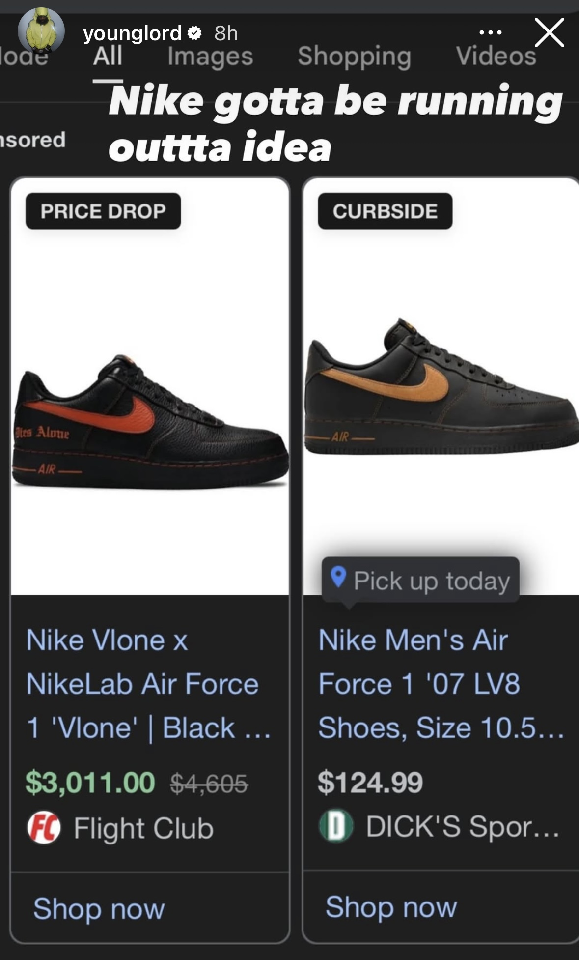Open the Nike Men's Air Force 1 link
This screenshot has width=579, height=960.
click(419, 684)
